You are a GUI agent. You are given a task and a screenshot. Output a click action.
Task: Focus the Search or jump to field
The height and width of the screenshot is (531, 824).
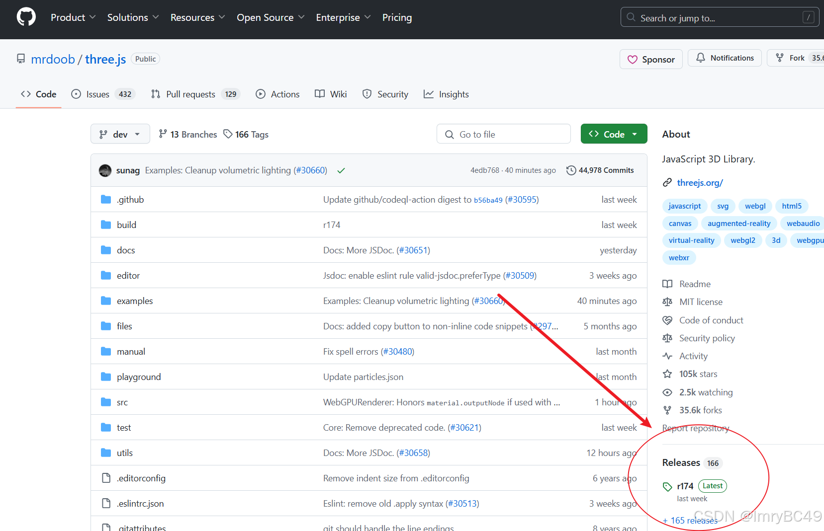pos(720,17)
